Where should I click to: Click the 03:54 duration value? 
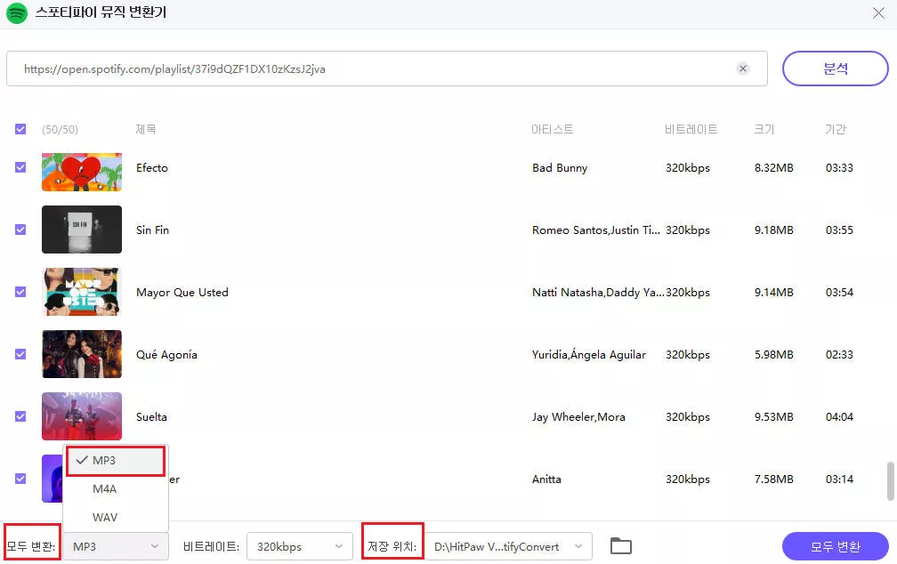(839, 293)
